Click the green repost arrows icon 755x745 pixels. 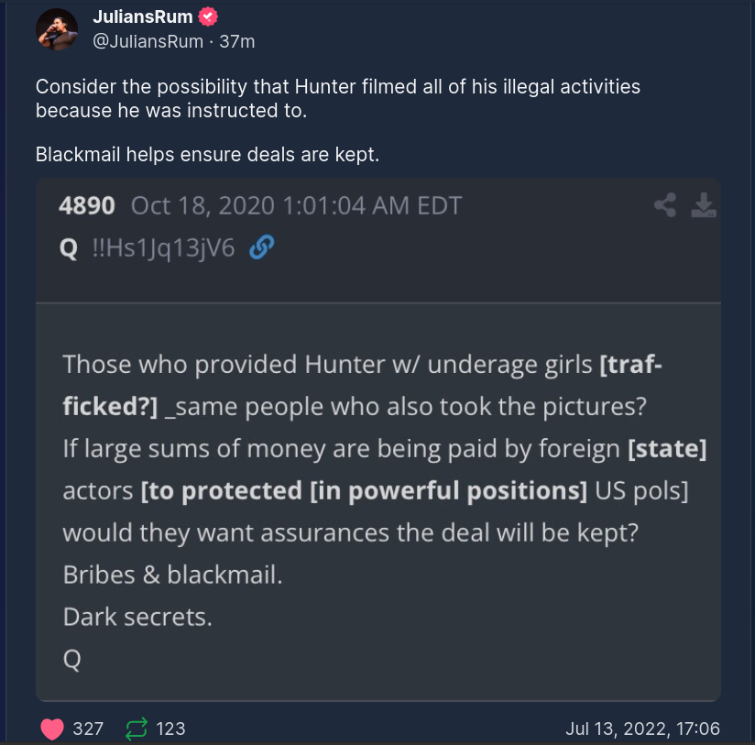pyautogui.click(x=137, y=729)
